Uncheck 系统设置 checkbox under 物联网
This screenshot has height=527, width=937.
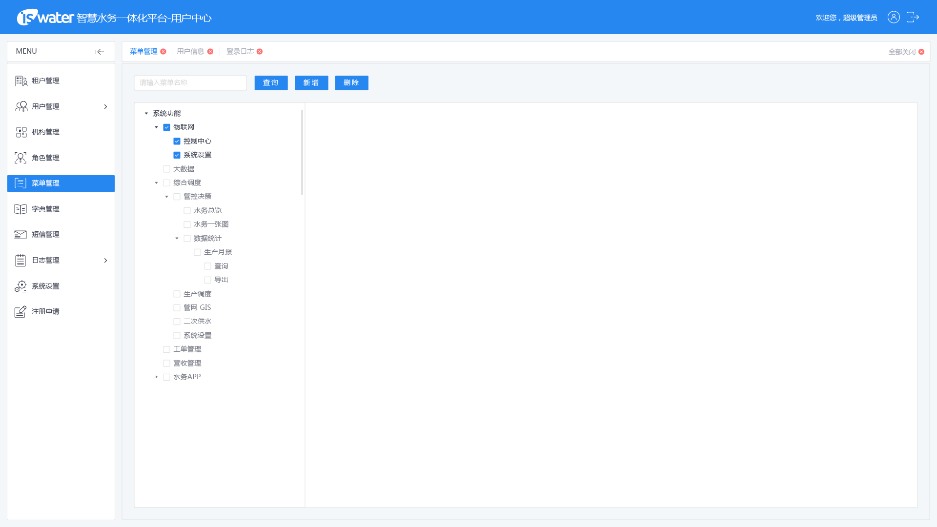(x=177, y=155)
